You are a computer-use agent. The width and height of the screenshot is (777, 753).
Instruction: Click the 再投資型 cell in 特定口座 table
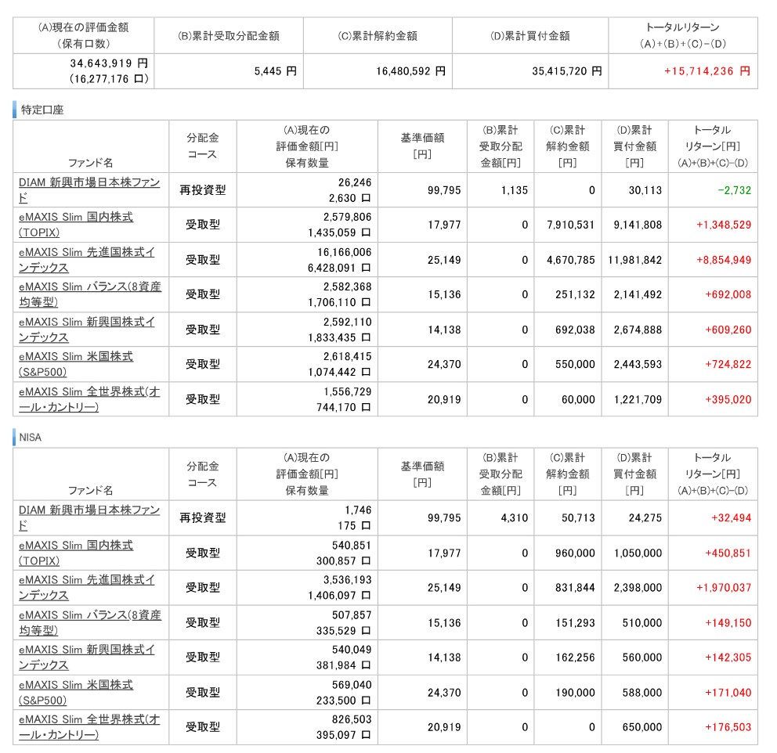[x=203, y=191]
